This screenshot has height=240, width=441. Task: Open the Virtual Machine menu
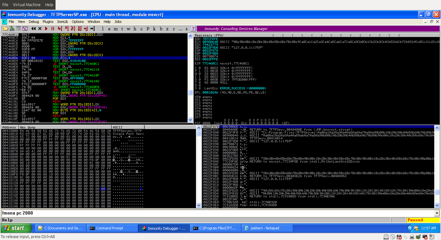27,5
